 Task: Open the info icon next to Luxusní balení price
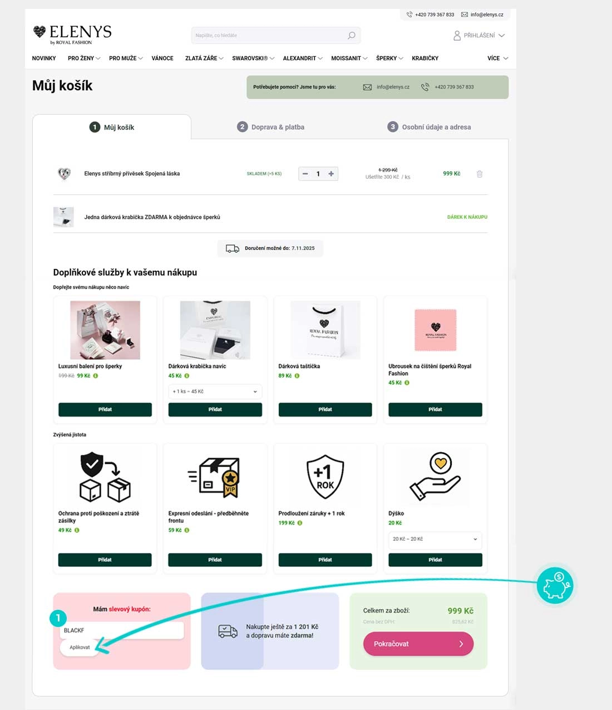(96, 376)
